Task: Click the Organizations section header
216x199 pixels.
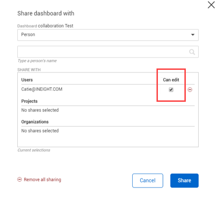Action: pyautogui.click(x=35, y=122)
